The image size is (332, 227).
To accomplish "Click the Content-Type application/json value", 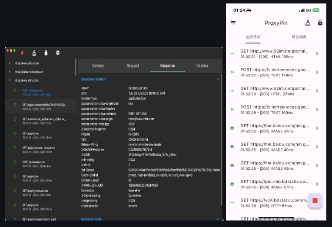I will point(137,99).
